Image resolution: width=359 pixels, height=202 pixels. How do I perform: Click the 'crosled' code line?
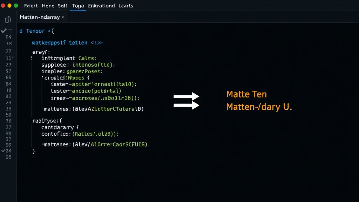(x=66, y=78)
